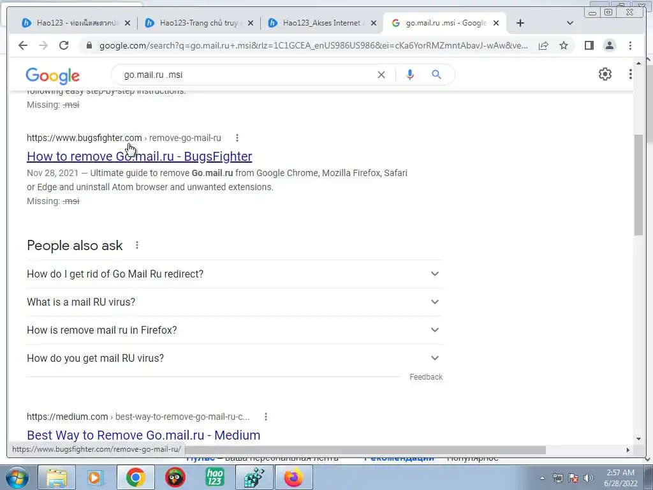This screenshot has height=490, width=653.
Task: Click the taskbar clock showing 2:57 AM
Action: 620,478
